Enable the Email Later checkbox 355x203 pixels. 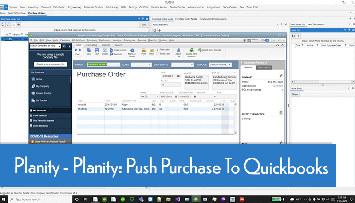tap(157, 53)
